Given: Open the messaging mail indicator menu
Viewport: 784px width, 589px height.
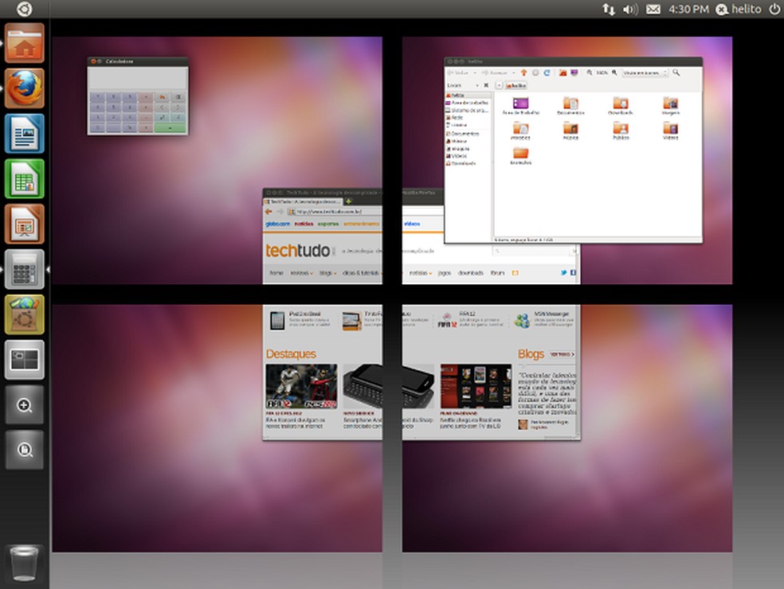Looking at the screenshot, I should [653, 10].
